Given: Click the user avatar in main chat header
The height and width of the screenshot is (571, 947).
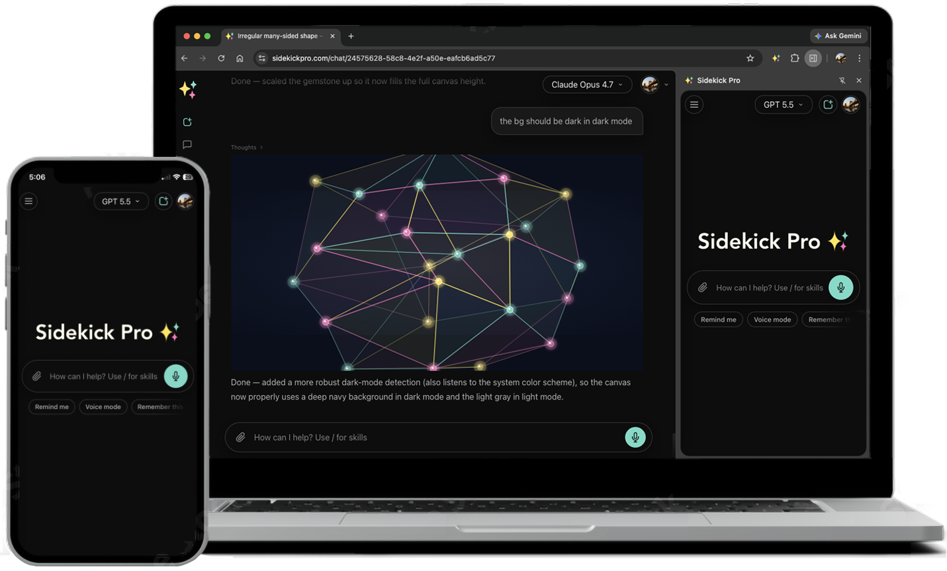Looking at the screenshot, I should coord(650,85).
